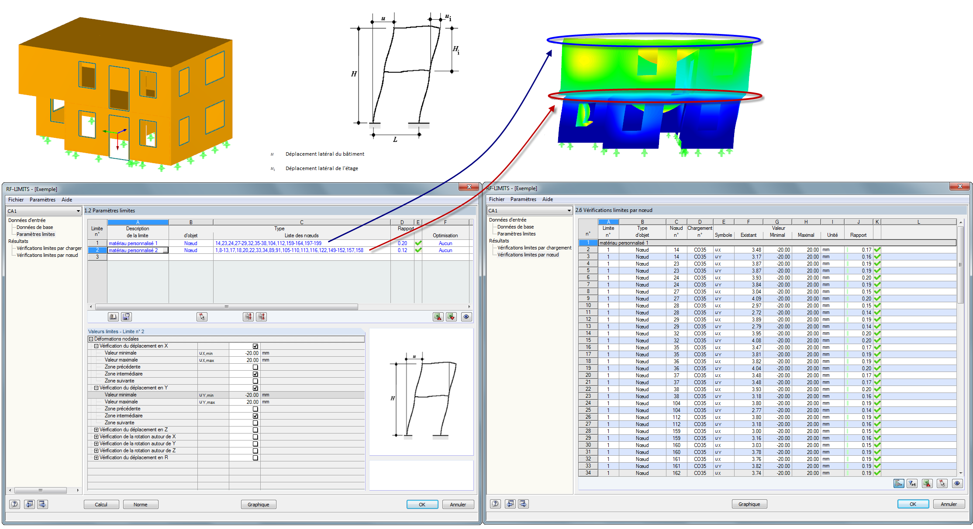Open the library book icon in the left window

click(113, 317)
